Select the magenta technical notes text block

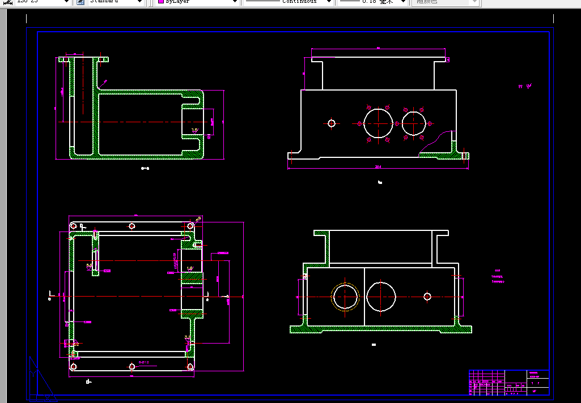pyautogui.click(x=498, y=276)
